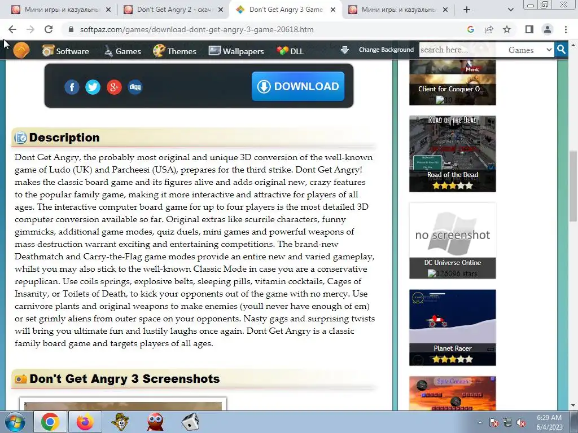The image size is (578, 433).
Task: Show hidden tray icons arrow
Action: pos(480,422)
